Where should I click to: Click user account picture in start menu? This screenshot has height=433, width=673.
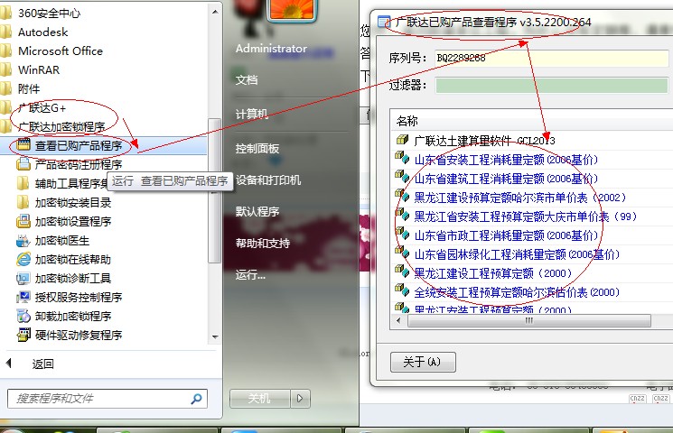pyautogui.click(x=292, y=9)
